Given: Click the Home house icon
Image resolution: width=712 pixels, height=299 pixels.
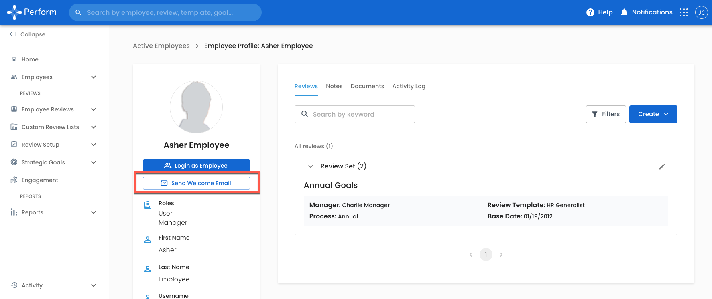Looking at the screenshot, I should click(14, 59).
